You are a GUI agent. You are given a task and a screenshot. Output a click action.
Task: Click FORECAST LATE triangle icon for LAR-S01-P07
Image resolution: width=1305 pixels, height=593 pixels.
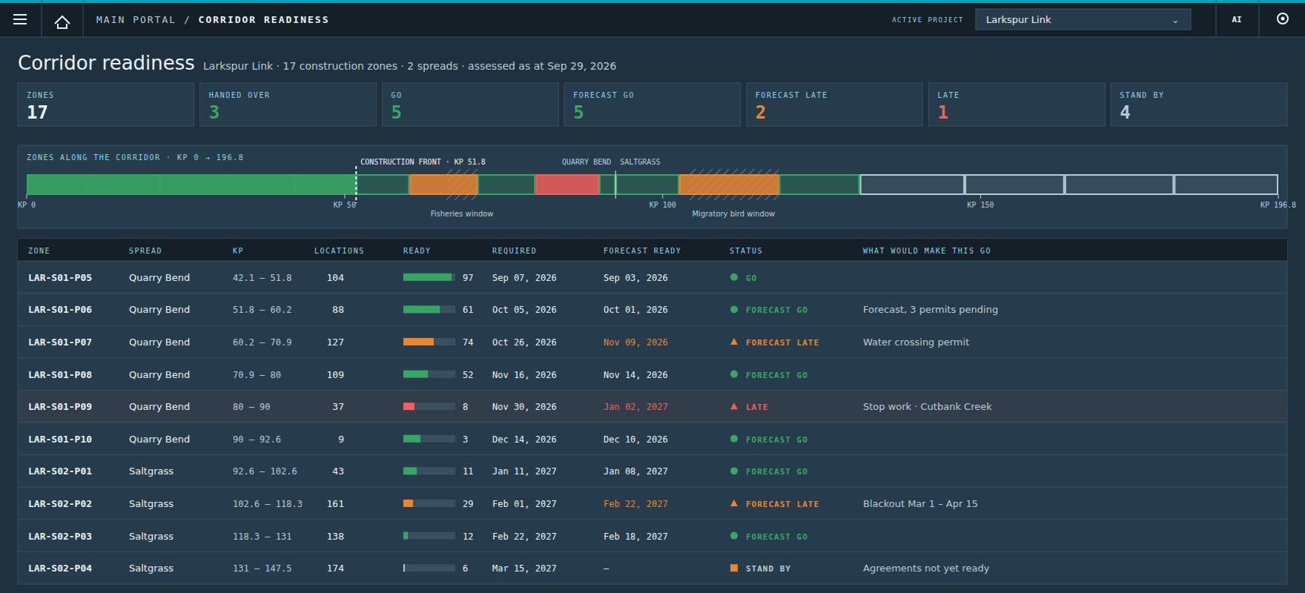(x=734, y=342)
